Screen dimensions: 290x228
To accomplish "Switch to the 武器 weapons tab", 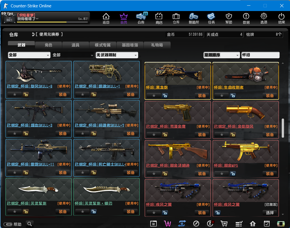I will 21,45.
